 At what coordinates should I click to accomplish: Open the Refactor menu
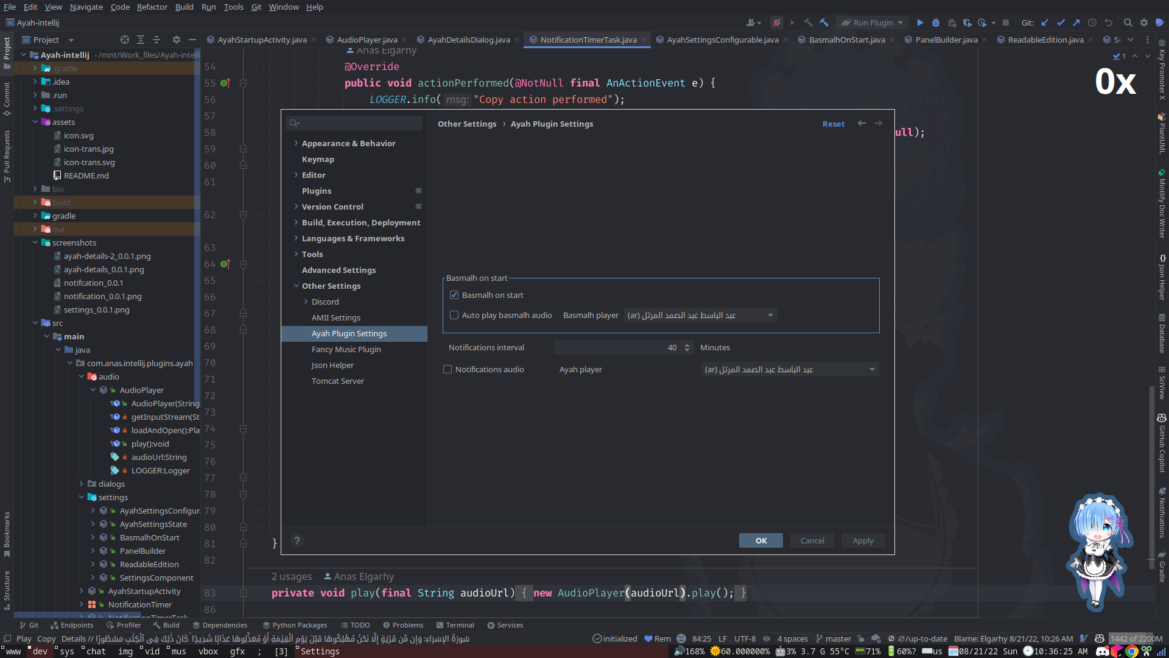click(152, 7)
